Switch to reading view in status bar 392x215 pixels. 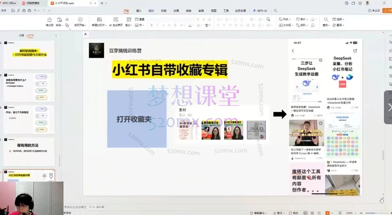point(319,213)
